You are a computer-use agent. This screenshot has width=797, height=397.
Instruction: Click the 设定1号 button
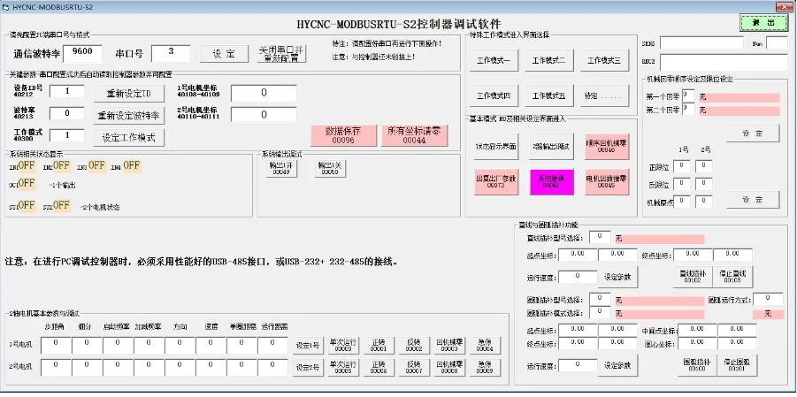click(308, 347)
